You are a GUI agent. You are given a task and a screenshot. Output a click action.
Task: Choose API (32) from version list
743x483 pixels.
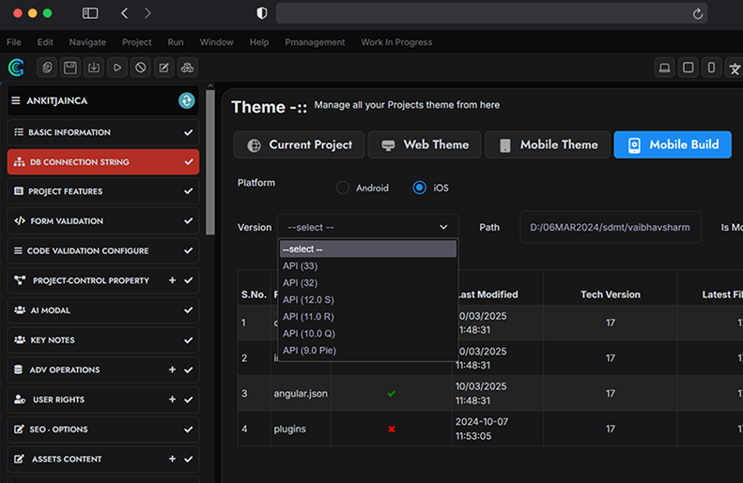367,283
